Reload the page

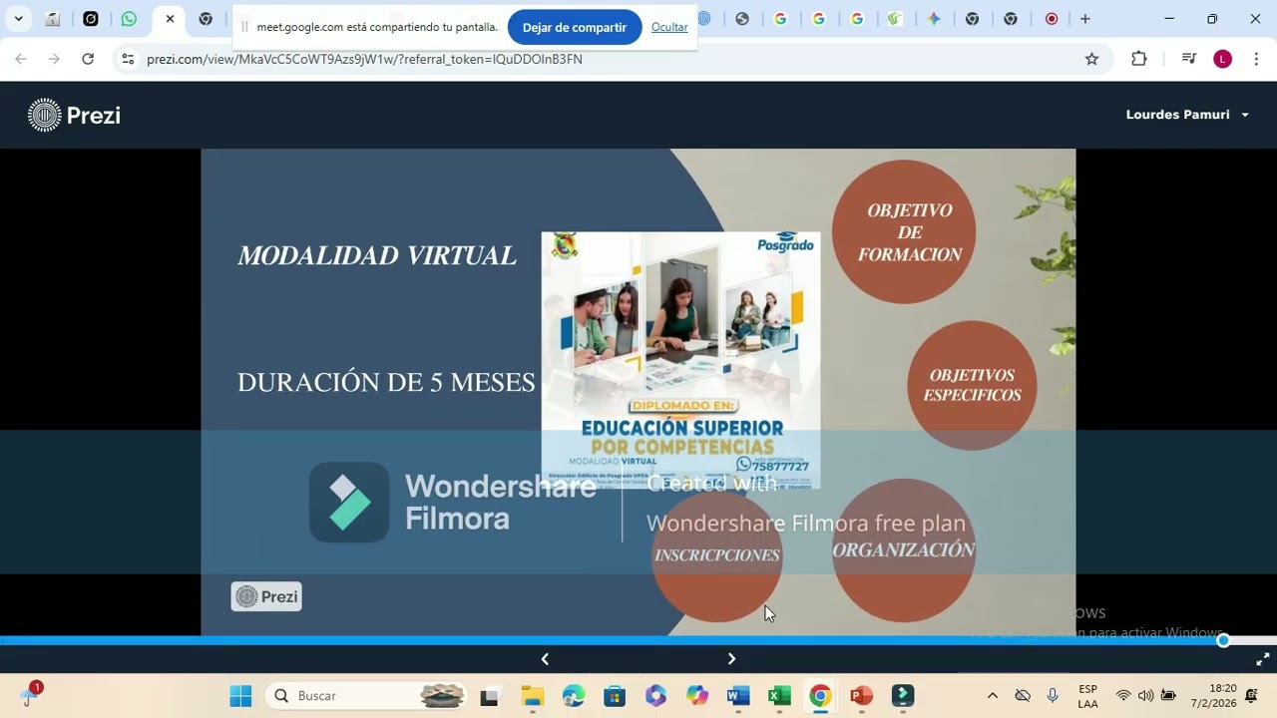(88, 59)
